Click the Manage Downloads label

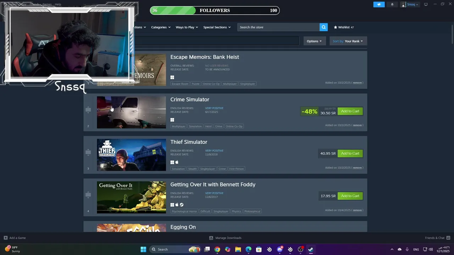[228, 238]
